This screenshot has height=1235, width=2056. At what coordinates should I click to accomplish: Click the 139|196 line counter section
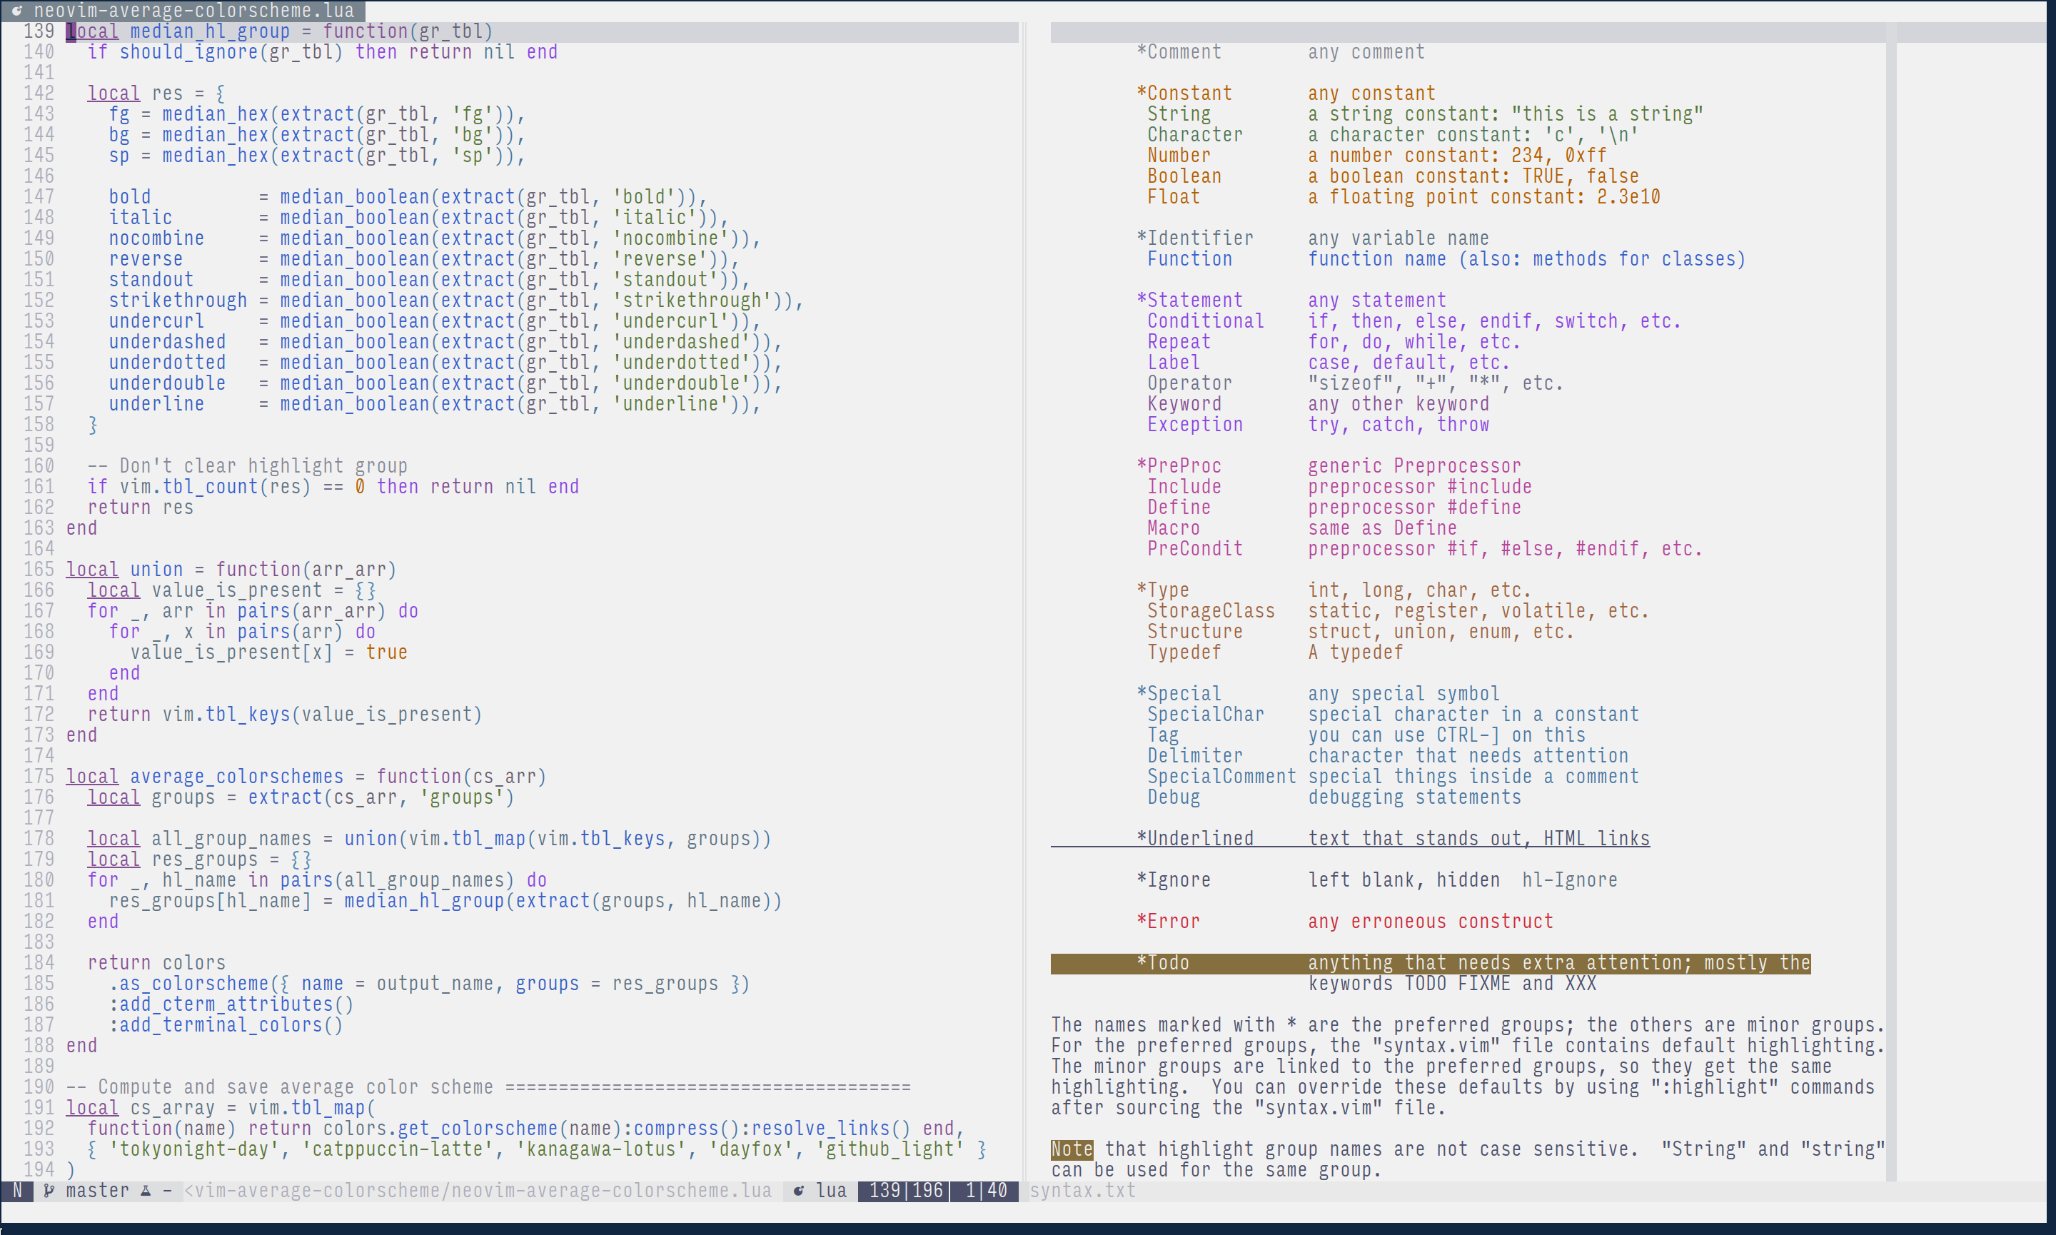click(x=905, y=1191)
